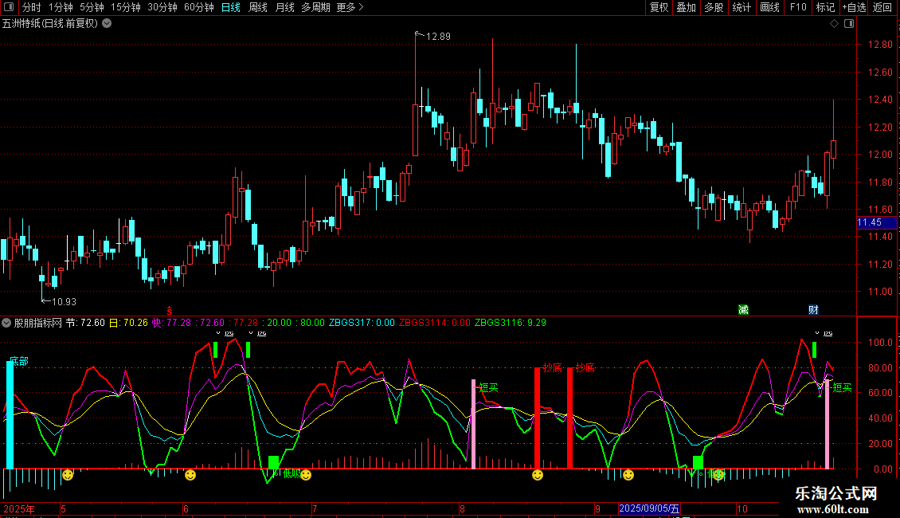Select the 周线 weekly tab
This screenshot has width=900, height=518.
(x=258, y=7)
